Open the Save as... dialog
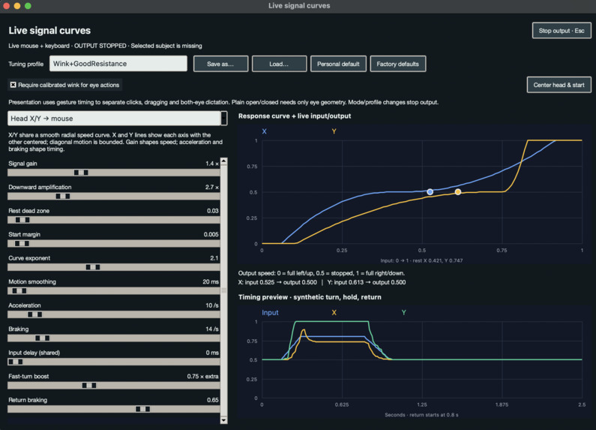The height and width of the screenshot is (430, 596). (220, 64)
